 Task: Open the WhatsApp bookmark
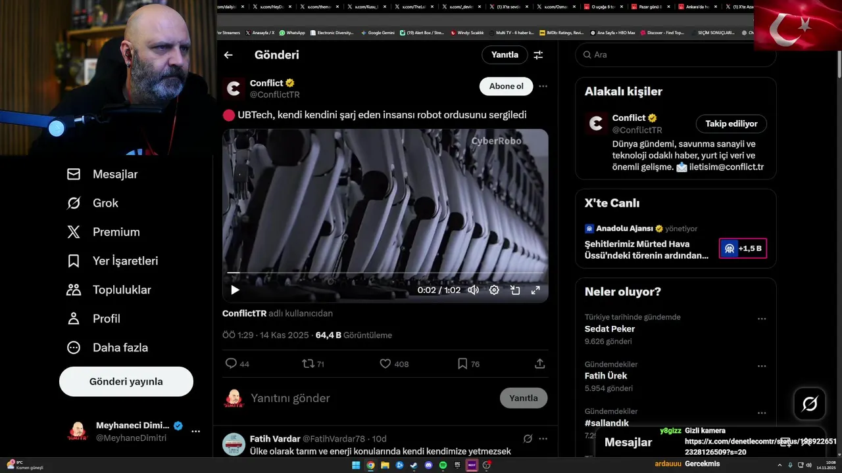point(292,32)
